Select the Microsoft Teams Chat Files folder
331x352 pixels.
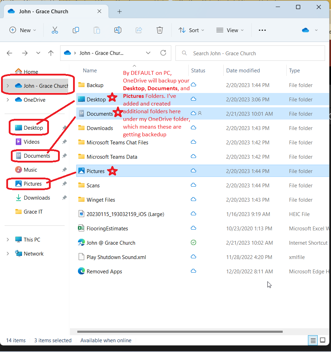(117, 142)
